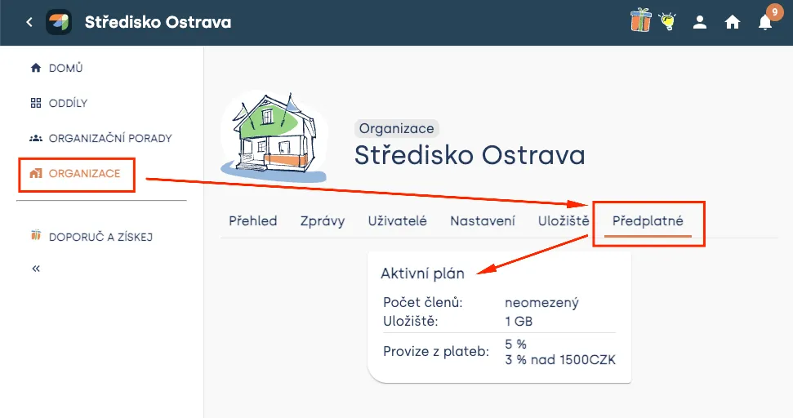Screen dimensions: 793x418
Task: Click the neomezený value
Action: click(541, 303)
